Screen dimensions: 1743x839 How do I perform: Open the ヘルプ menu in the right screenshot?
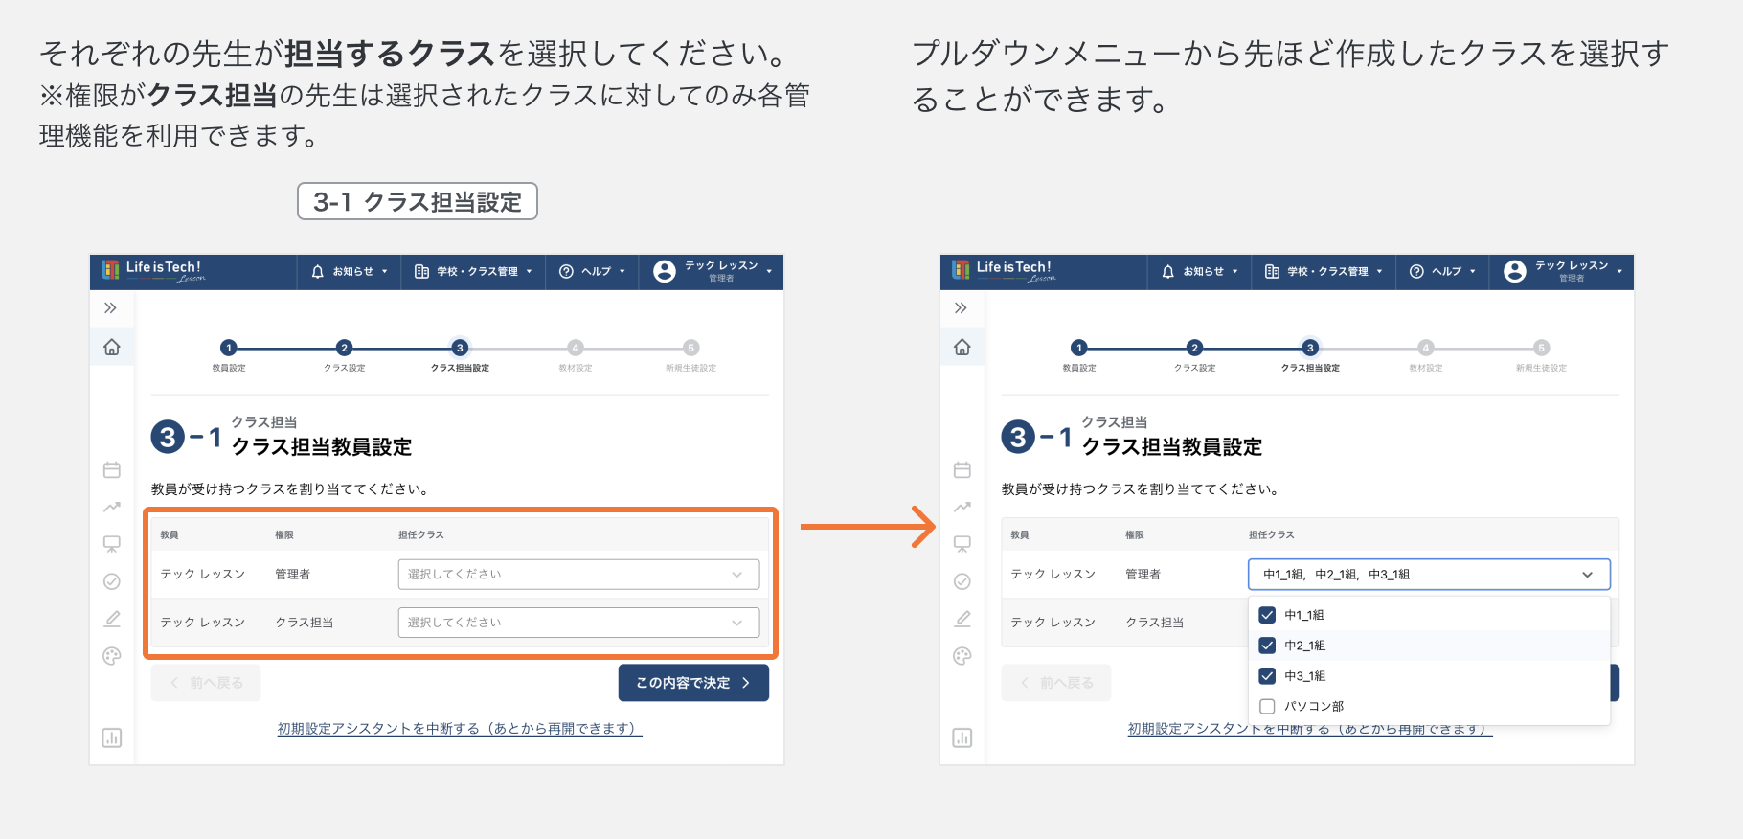tap(1442, 272)
